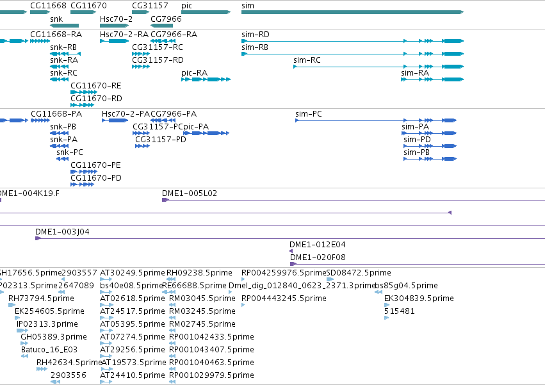Select the snk-PC protein label
This screenshot has height=385, width=545.
coord(70,152)
